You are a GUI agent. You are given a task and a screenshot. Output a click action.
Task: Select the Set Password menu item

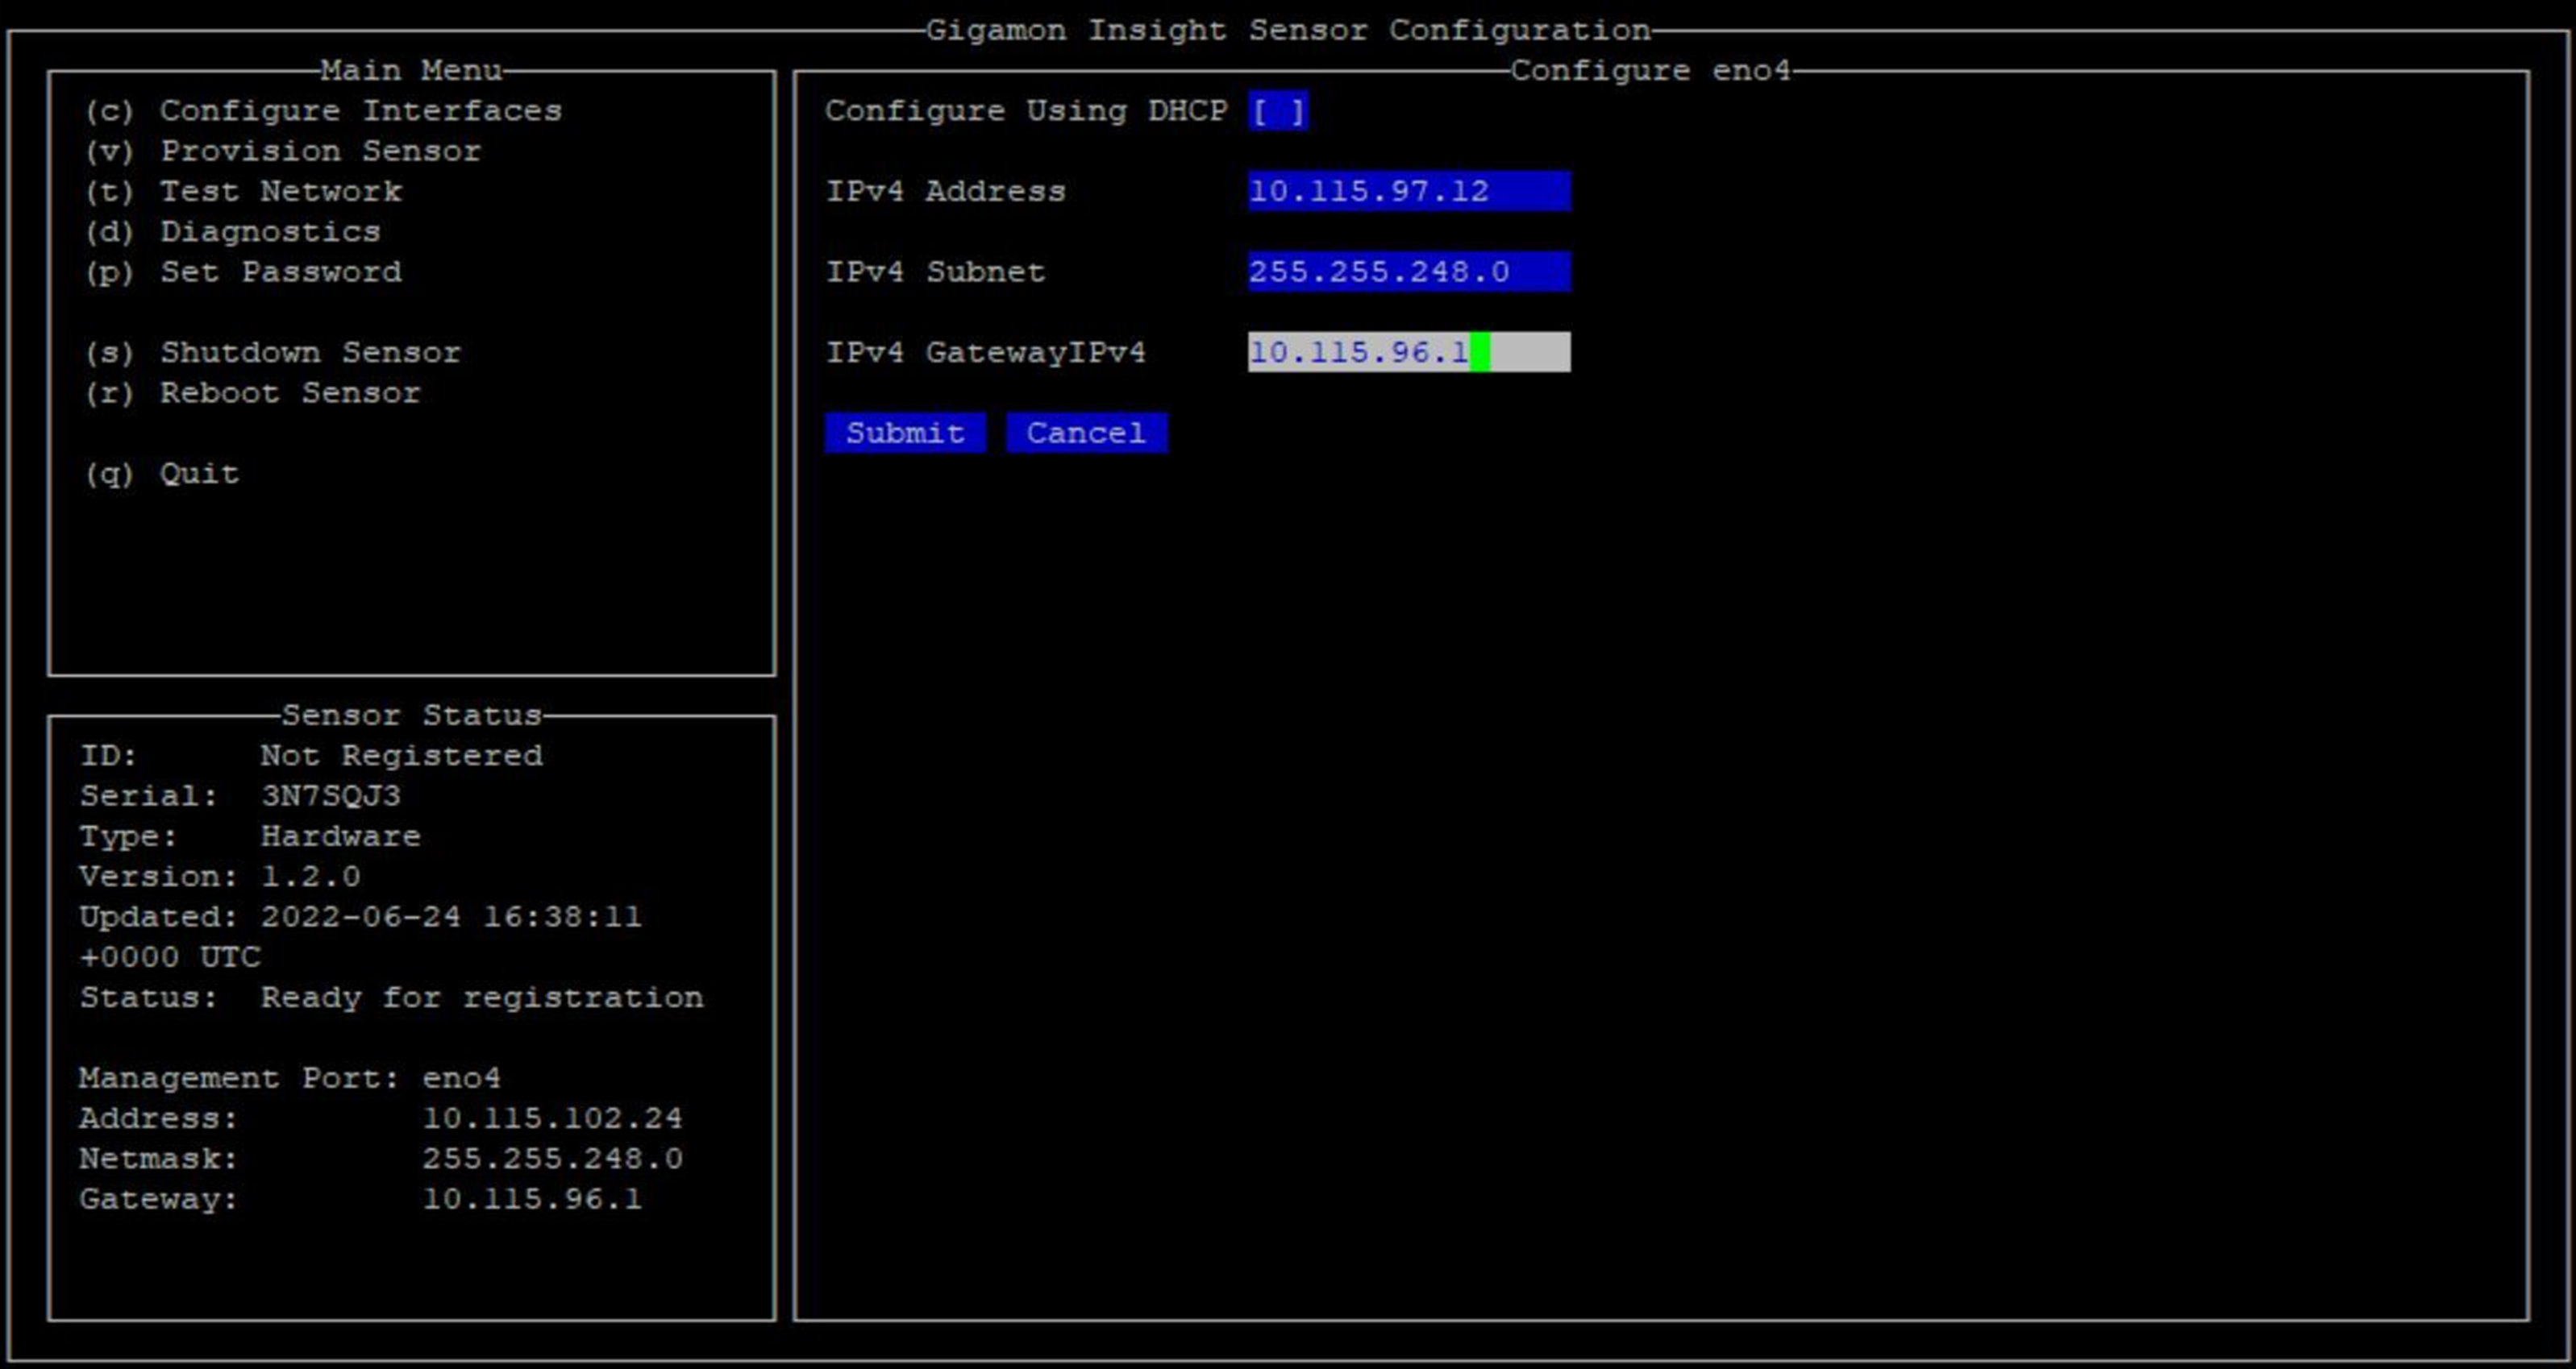(243, 272)
